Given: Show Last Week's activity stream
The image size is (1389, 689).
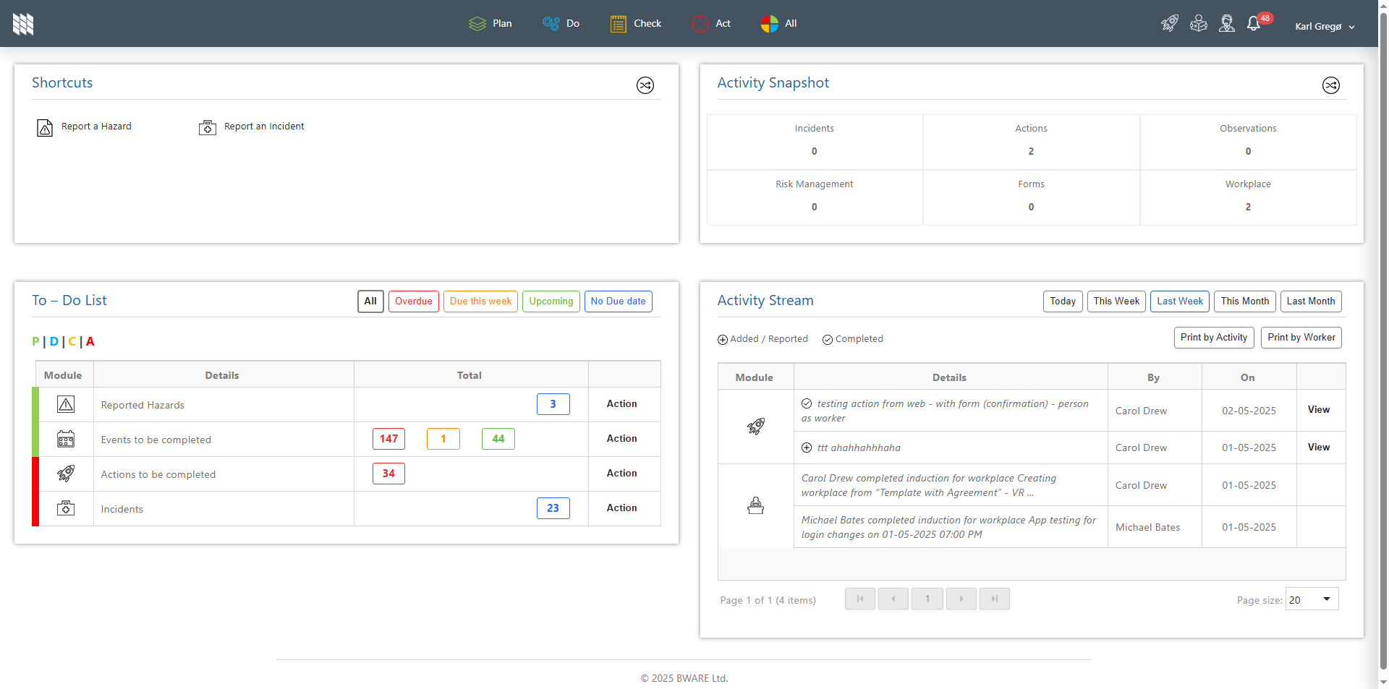Looking at the screenshot, I should point(1180,301).
